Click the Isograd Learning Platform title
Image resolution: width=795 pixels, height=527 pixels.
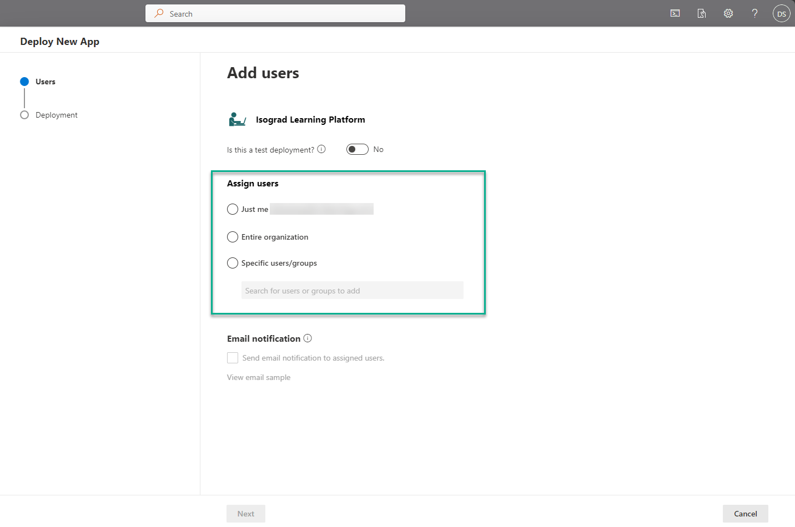(310, 119)
